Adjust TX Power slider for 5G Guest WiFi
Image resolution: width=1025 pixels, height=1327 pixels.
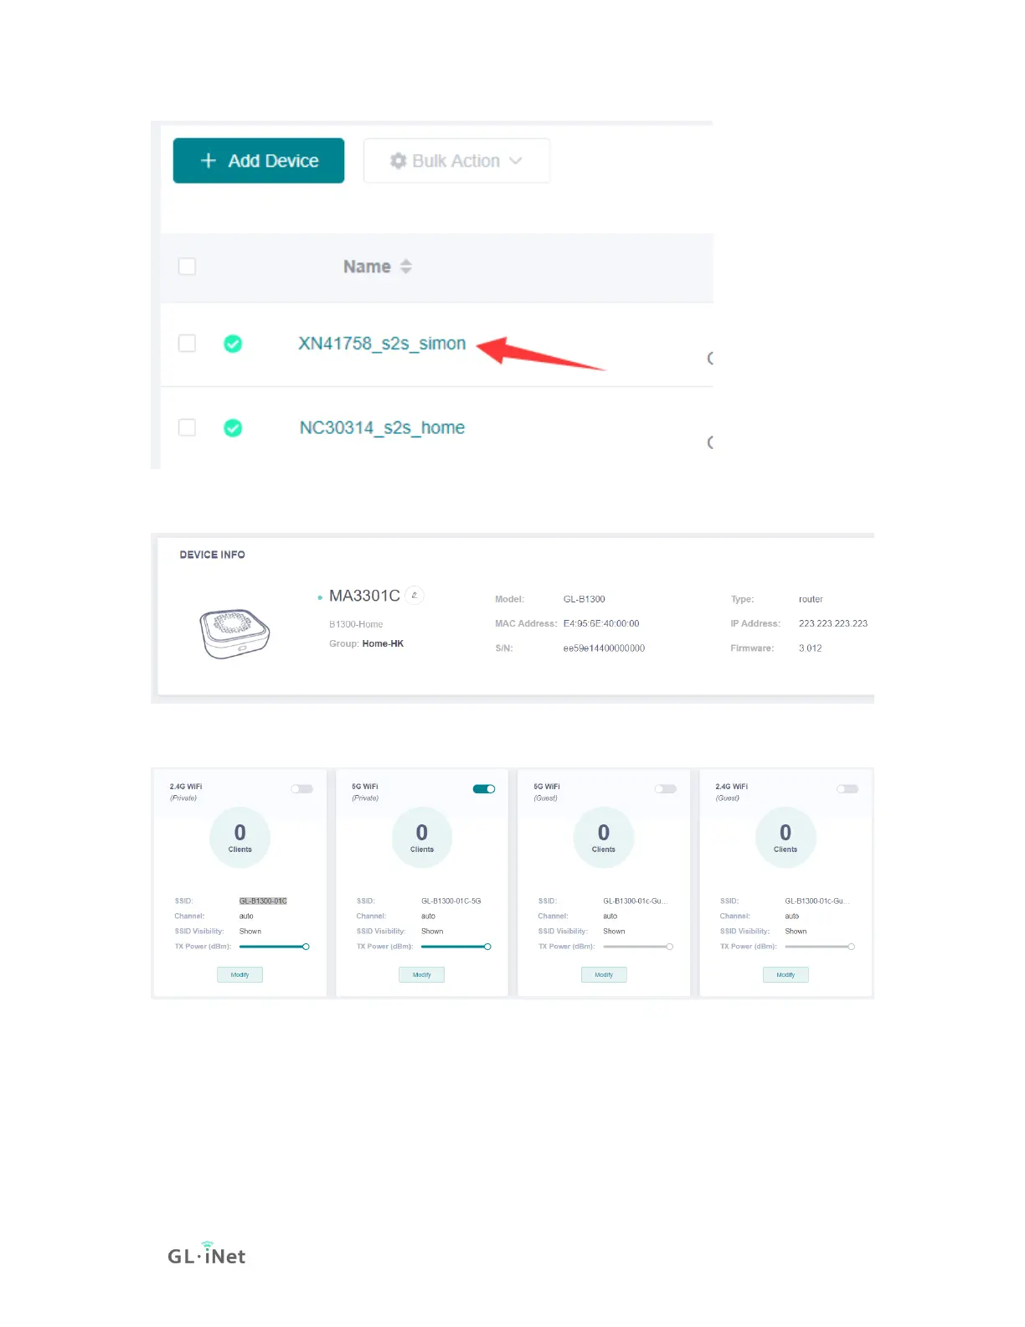coord(637,947)
